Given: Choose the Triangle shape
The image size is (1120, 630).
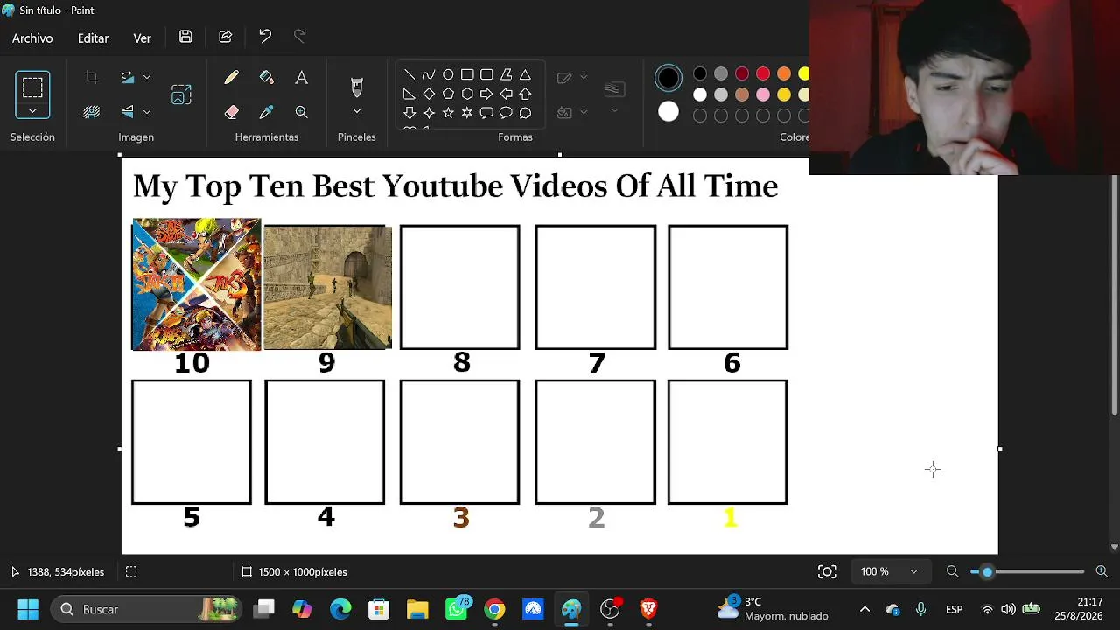Looking at the screenshot, I should click(525, 74).
